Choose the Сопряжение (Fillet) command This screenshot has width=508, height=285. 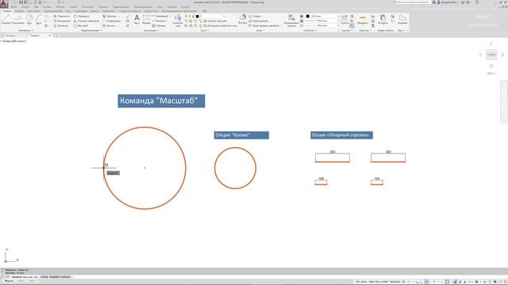tap(110, 21)
